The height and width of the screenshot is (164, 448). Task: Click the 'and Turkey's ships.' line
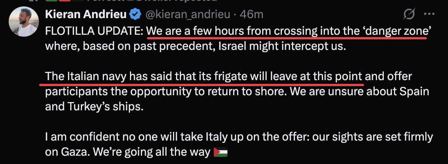pyautogui.click(x=94, y=107)
